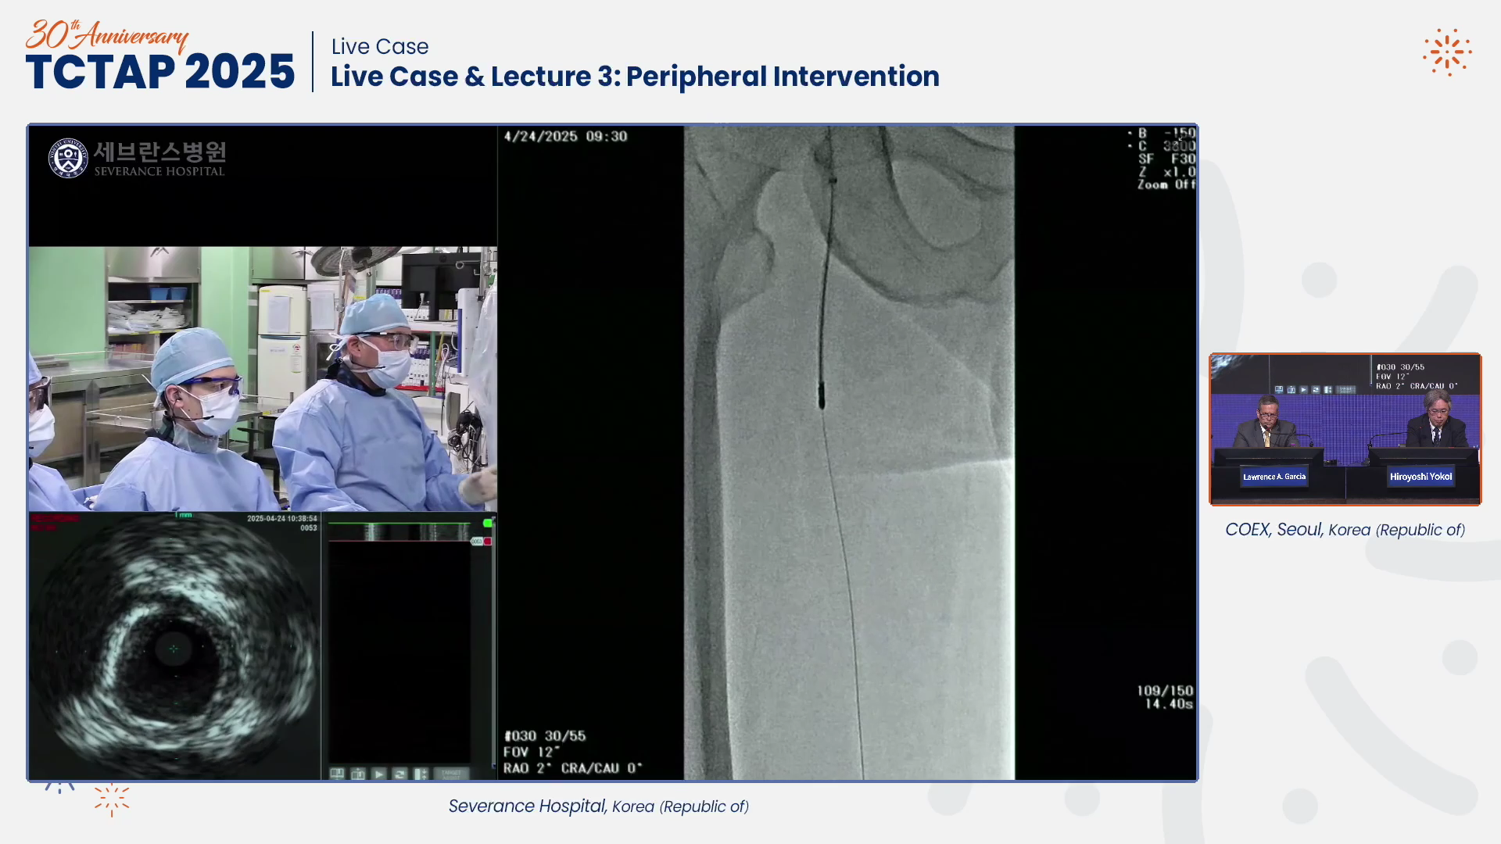Click the 'RAO 2° CRA/CAU 0°' angle readout
The width and height of the screenshot is (1501, 844).
pyautogui.click(x=573, y=768)
